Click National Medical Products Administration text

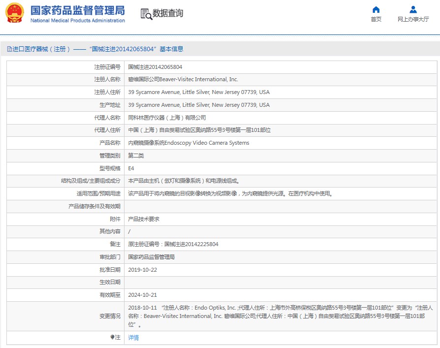click(x=78, y=21)
